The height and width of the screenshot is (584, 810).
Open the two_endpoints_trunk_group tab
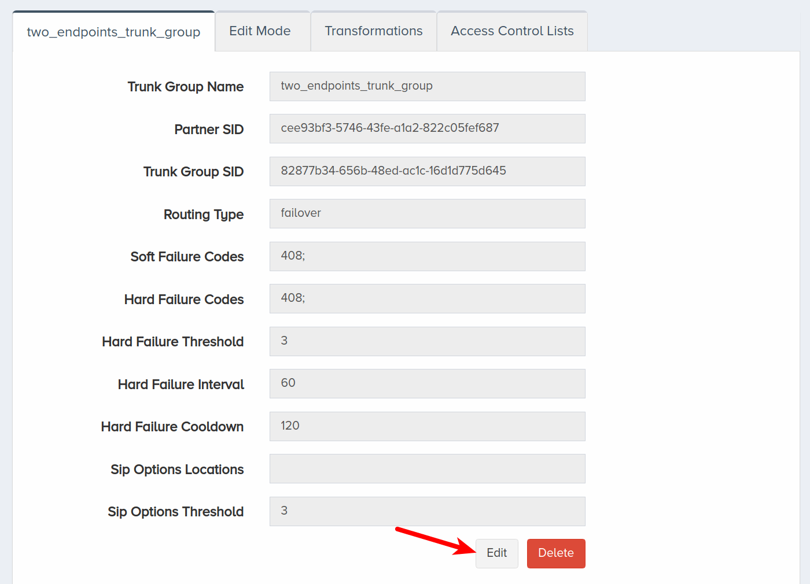click(x=113, y=31)
